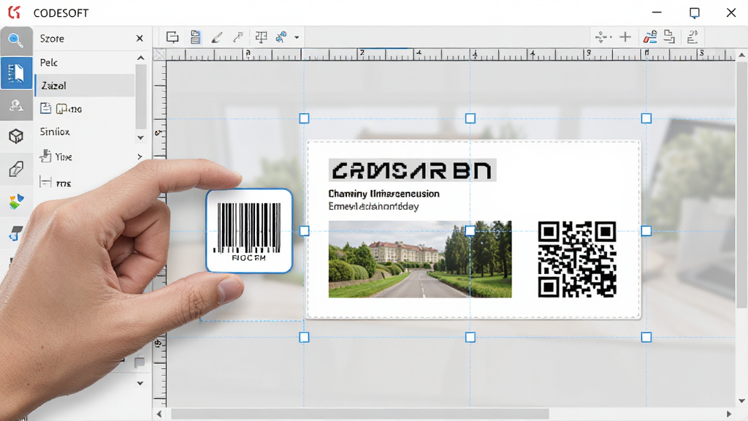Click the Szote panel title
The image size is (748, 421).
[x=52, y=39]
